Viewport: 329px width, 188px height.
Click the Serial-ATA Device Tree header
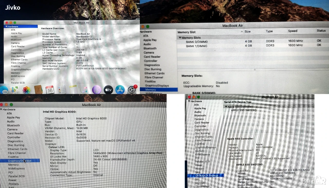238,102
